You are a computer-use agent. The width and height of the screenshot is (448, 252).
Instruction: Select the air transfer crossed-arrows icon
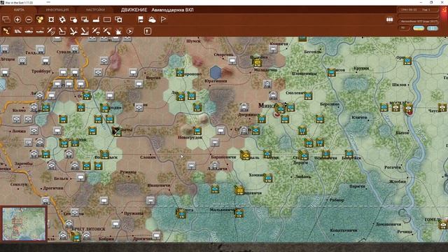[107, 31]
